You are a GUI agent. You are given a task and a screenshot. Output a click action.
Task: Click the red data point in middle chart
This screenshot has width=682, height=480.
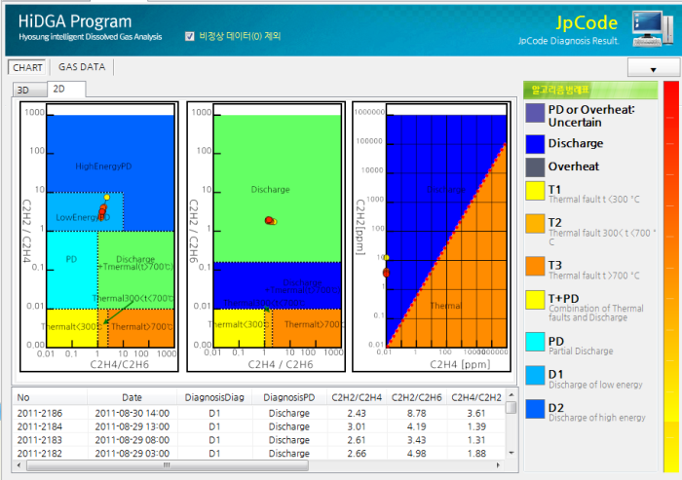point(269,220)
